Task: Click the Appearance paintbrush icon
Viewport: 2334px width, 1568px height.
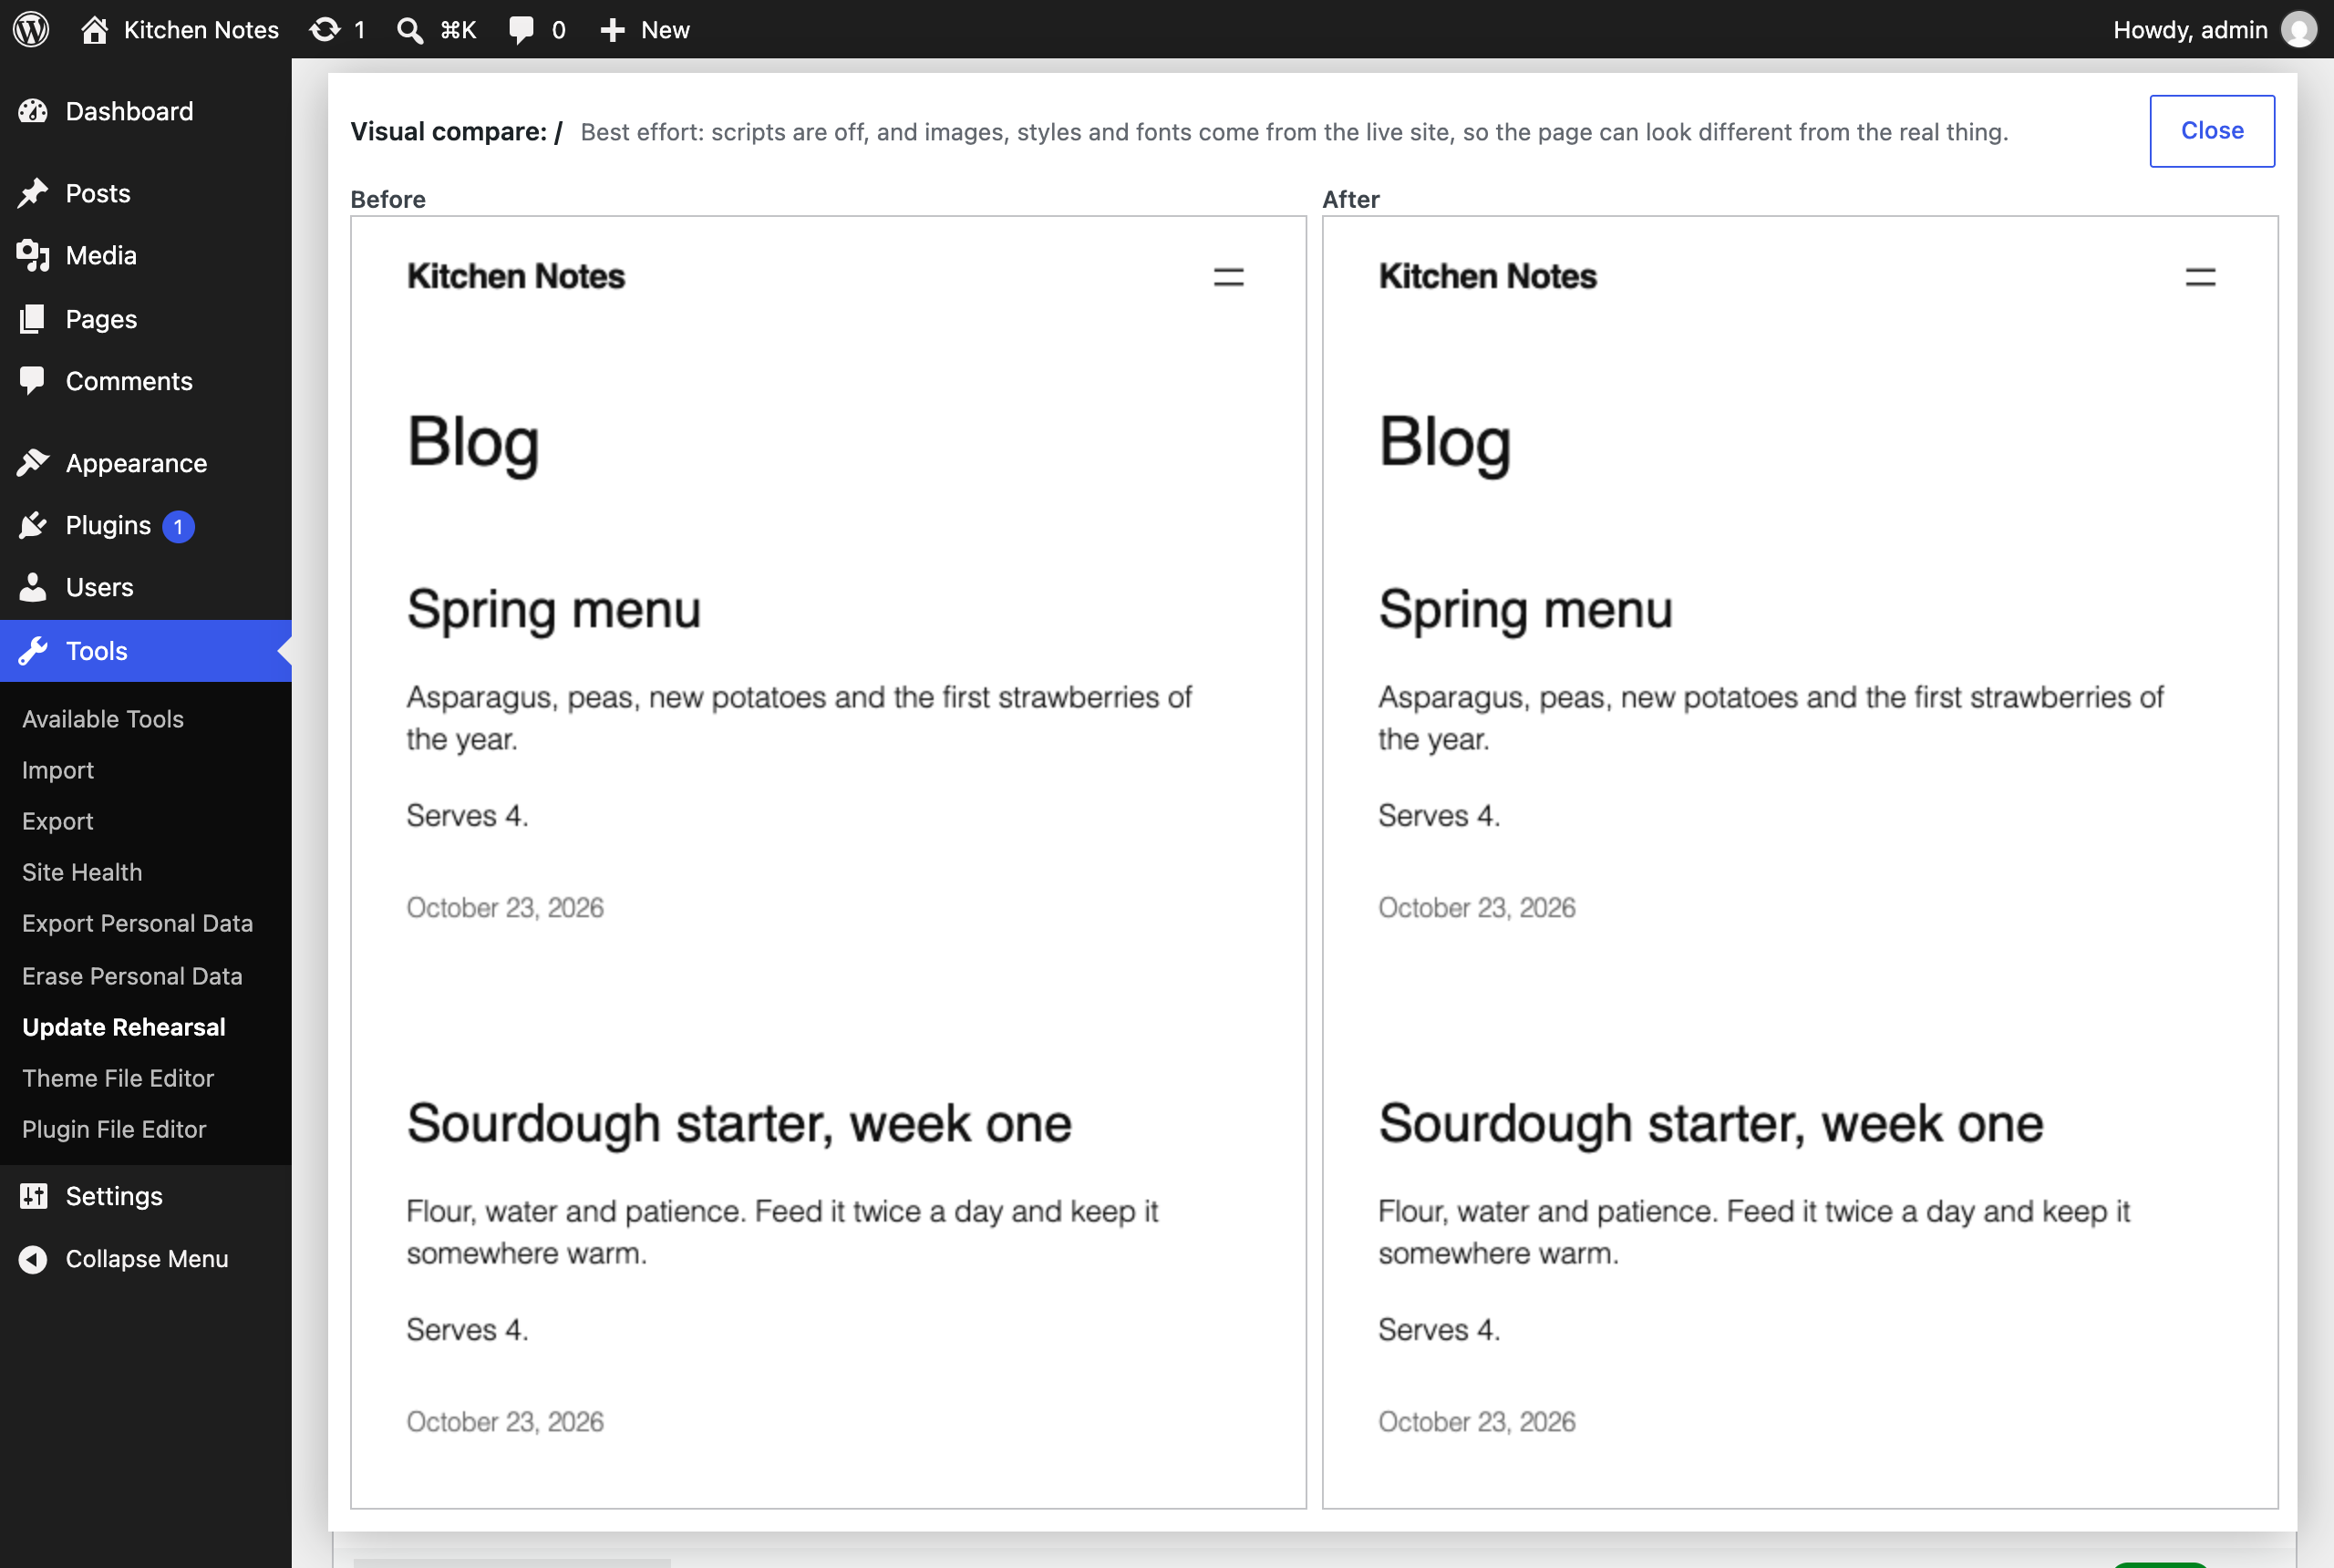Action: coord(33,463)
